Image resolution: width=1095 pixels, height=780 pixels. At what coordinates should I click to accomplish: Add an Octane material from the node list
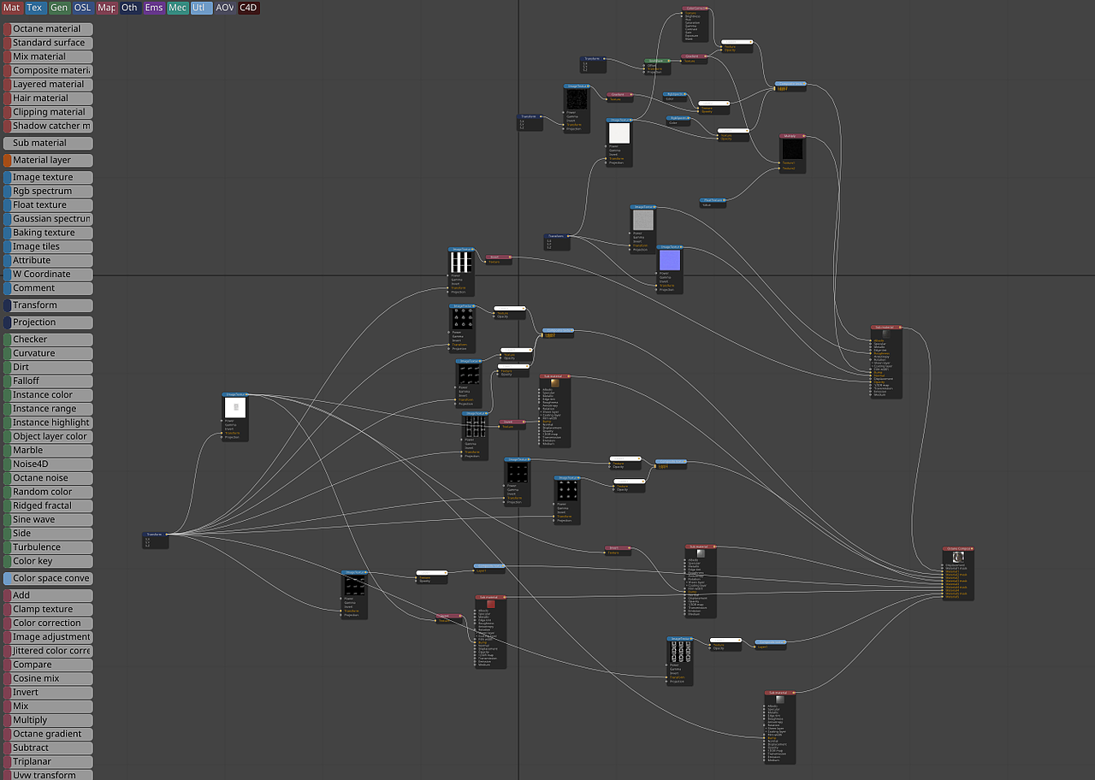pos(48,29)
